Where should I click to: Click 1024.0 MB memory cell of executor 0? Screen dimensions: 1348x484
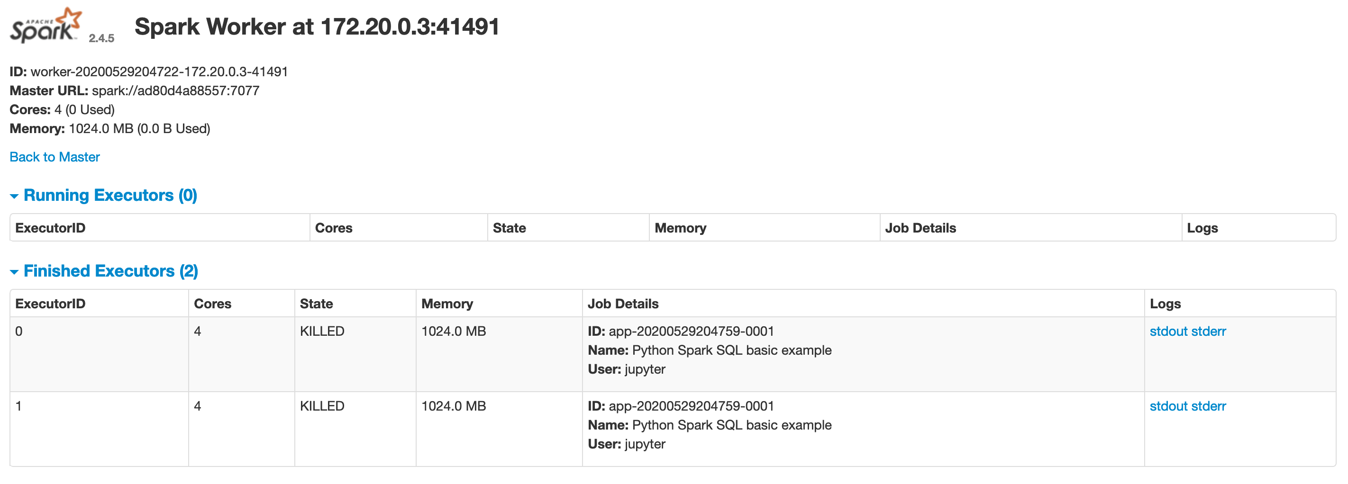(x=454, y=332)
